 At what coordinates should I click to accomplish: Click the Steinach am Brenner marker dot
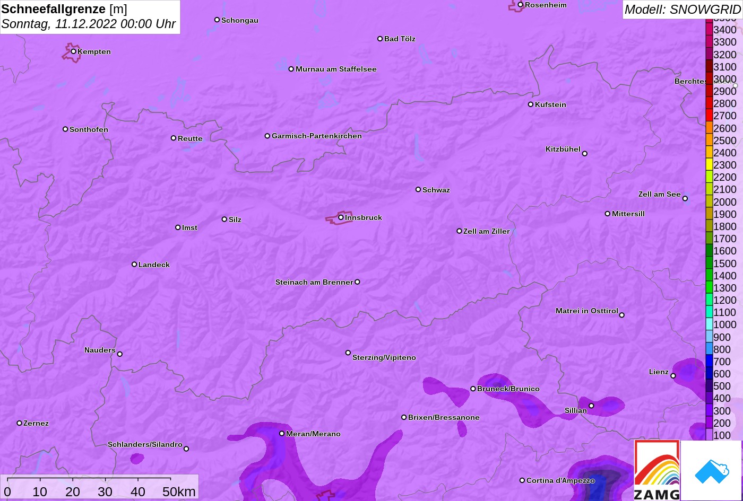[357, 282]
